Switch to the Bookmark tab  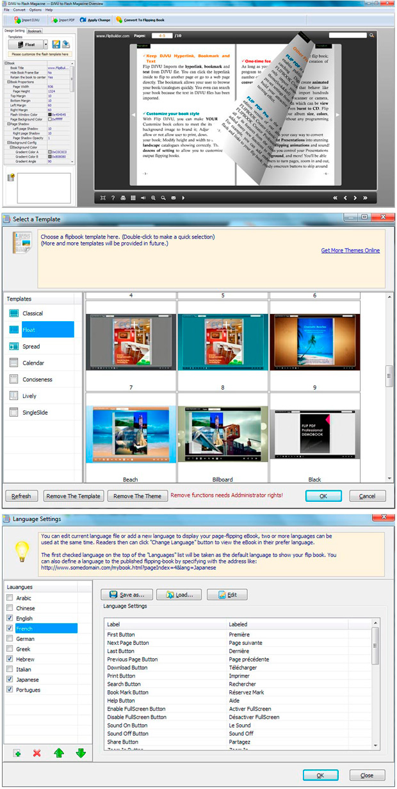pyautogui.click(x=35, y=30)
